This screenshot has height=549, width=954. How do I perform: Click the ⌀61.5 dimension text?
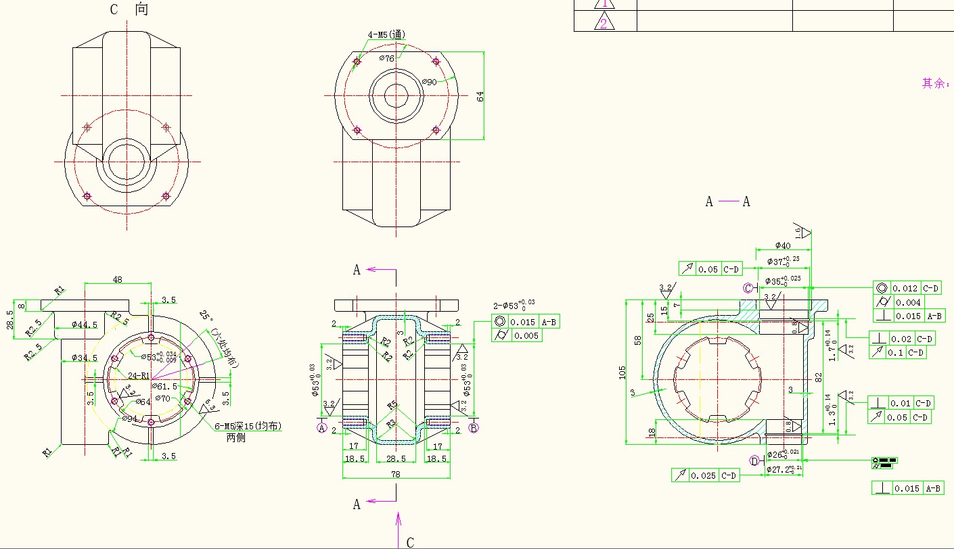(x=164, y=386)
